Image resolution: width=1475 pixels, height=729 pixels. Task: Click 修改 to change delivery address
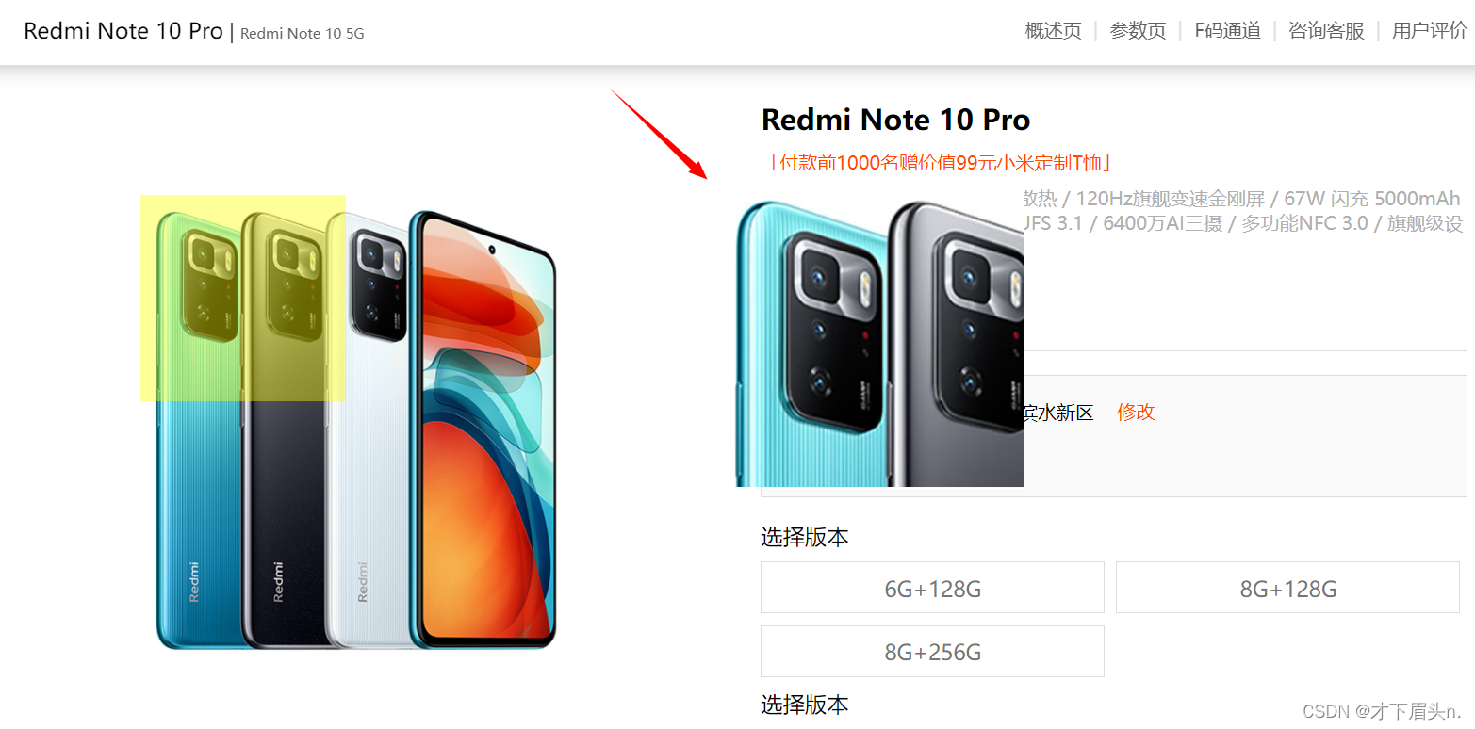[x=1136, y=412]
